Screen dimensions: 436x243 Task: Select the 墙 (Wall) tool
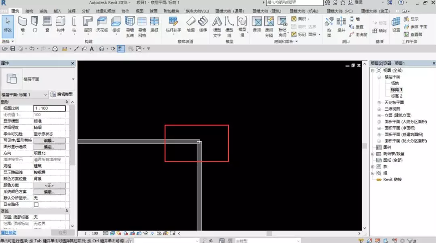click(x=23, y=24)
